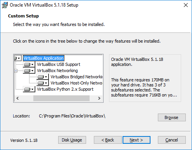Select the VirtualBox Networking label
The image size is (192, 150).
click(57, 71)
